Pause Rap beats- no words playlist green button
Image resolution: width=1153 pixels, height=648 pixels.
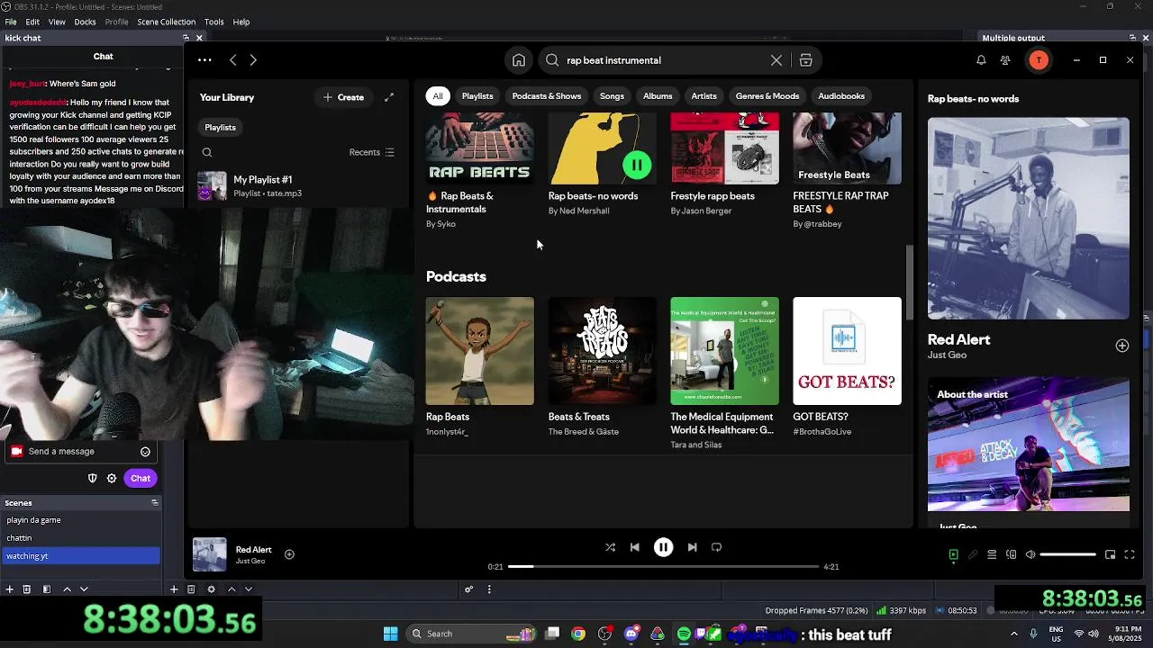click(x=637, y=165)
